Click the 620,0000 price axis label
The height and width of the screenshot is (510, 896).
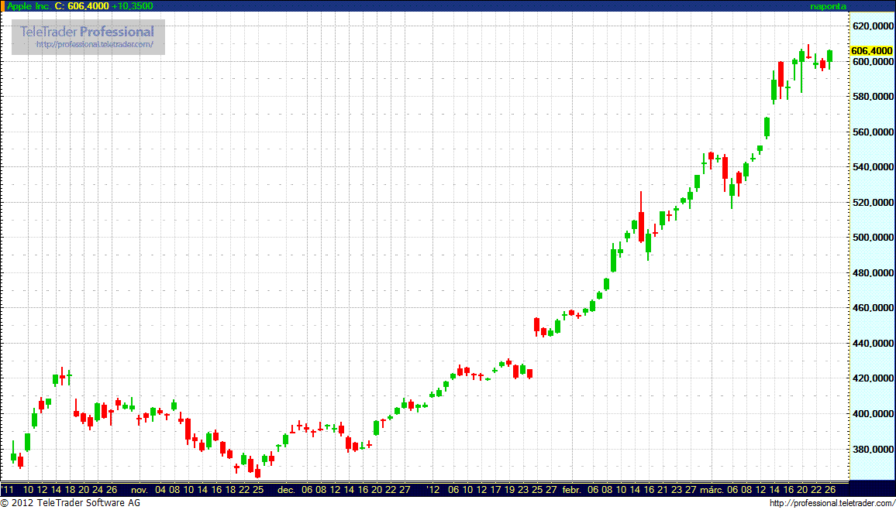click(x=873, y=26)
